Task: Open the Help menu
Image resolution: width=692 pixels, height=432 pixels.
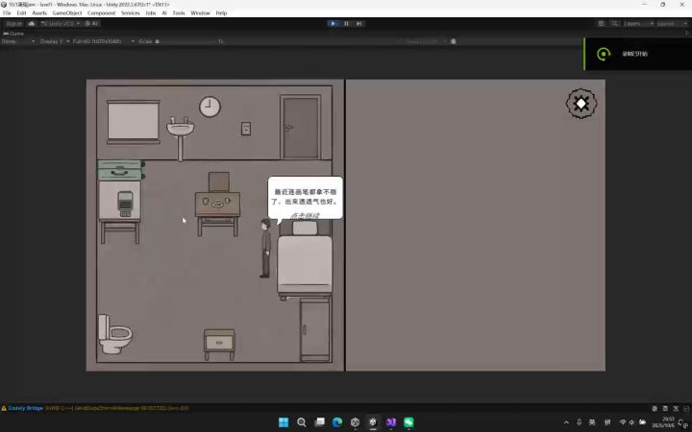Action: click(221, 12)
